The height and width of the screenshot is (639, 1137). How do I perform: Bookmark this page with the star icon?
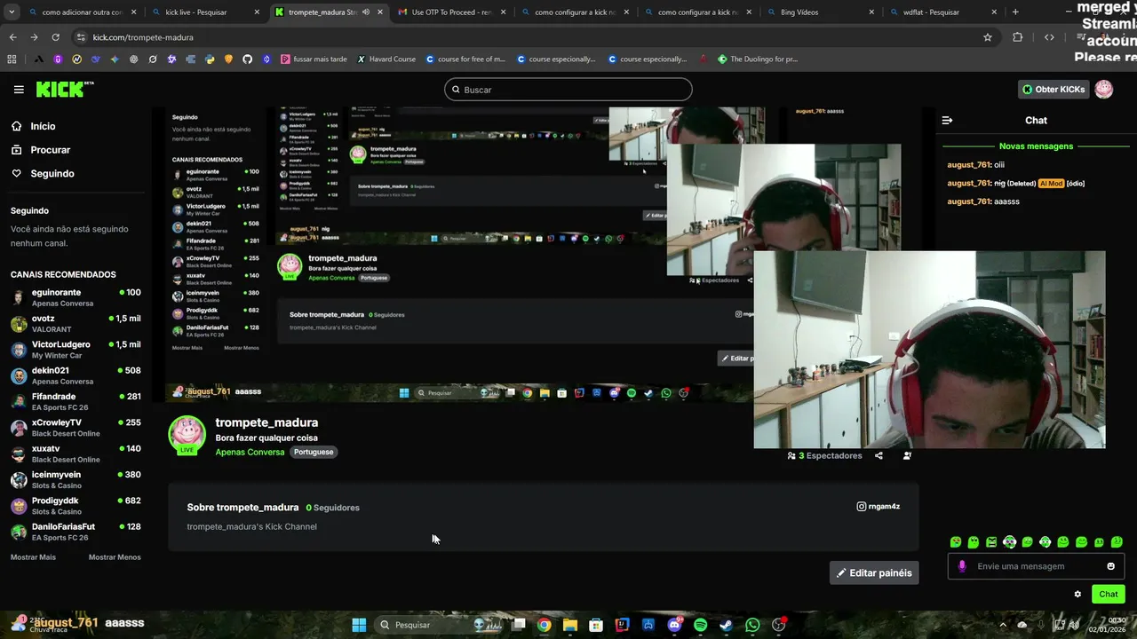coord(987,37)
